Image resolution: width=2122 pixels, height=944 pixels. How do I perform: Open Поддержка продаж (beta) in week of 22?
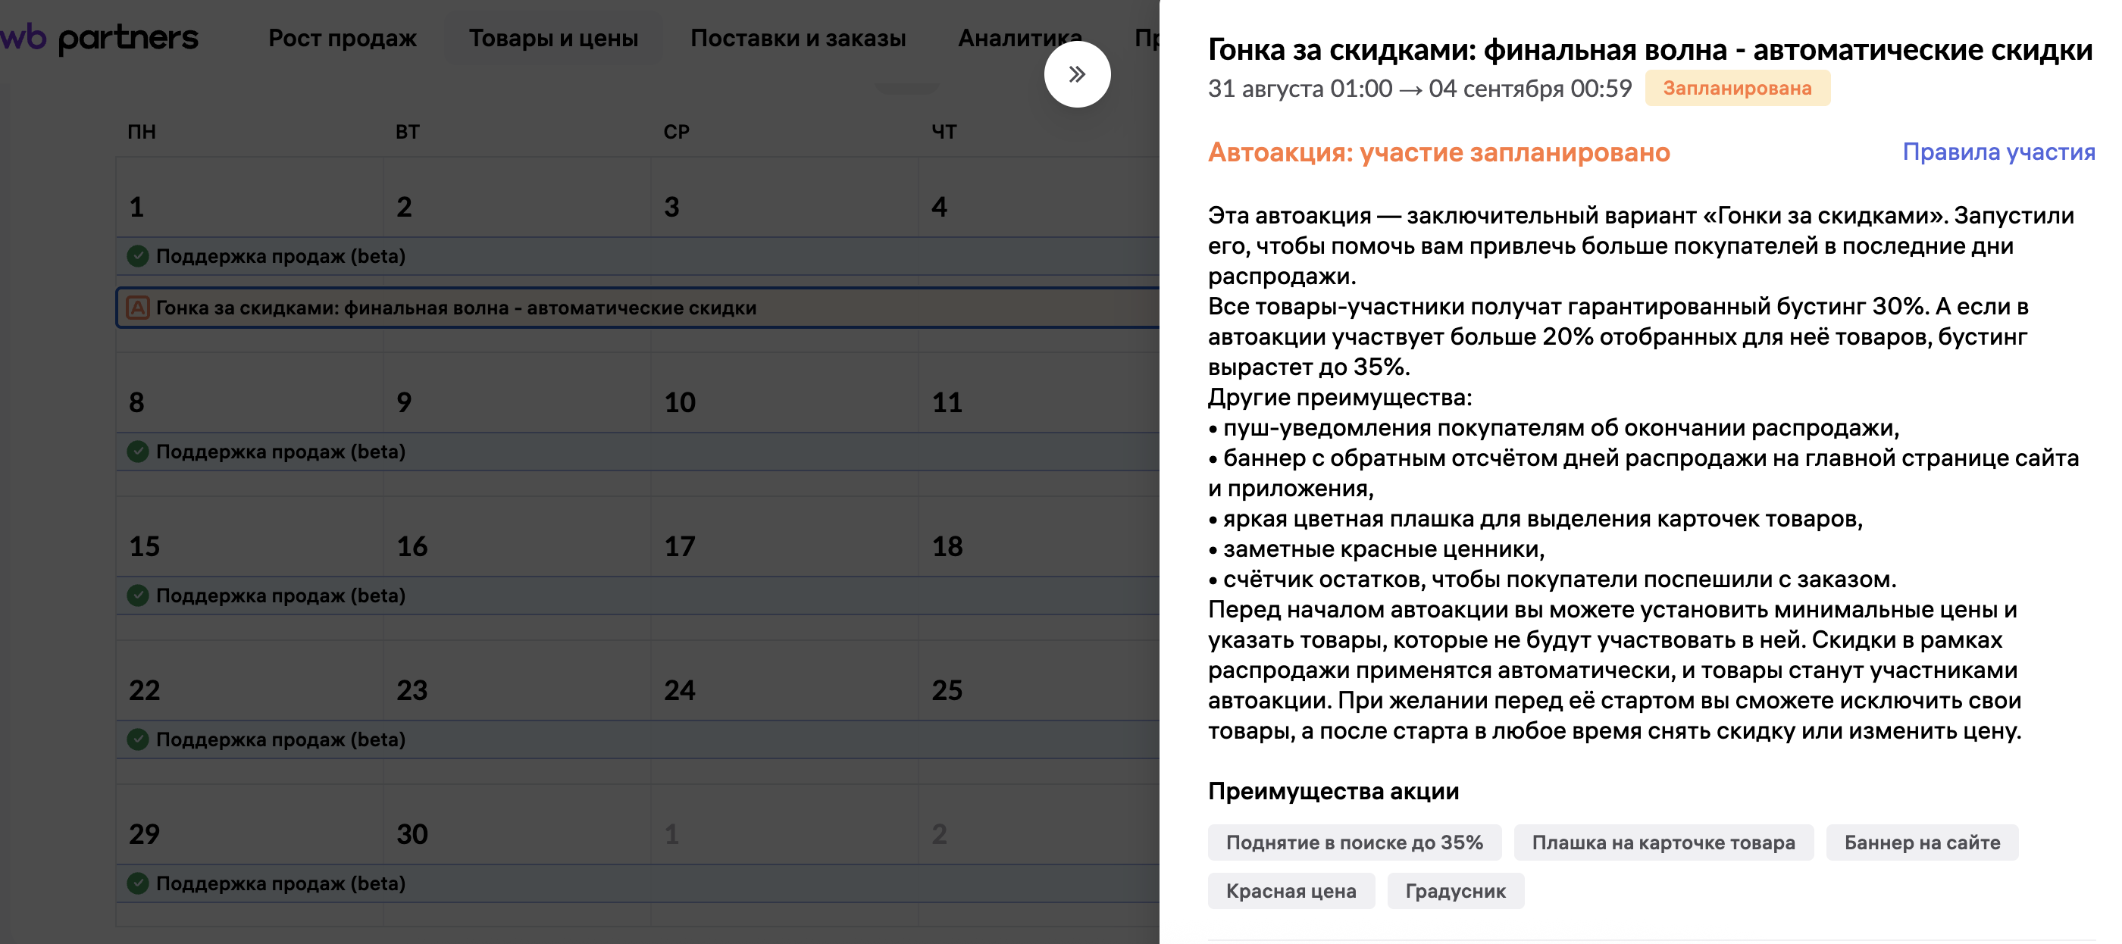point(637,739)
